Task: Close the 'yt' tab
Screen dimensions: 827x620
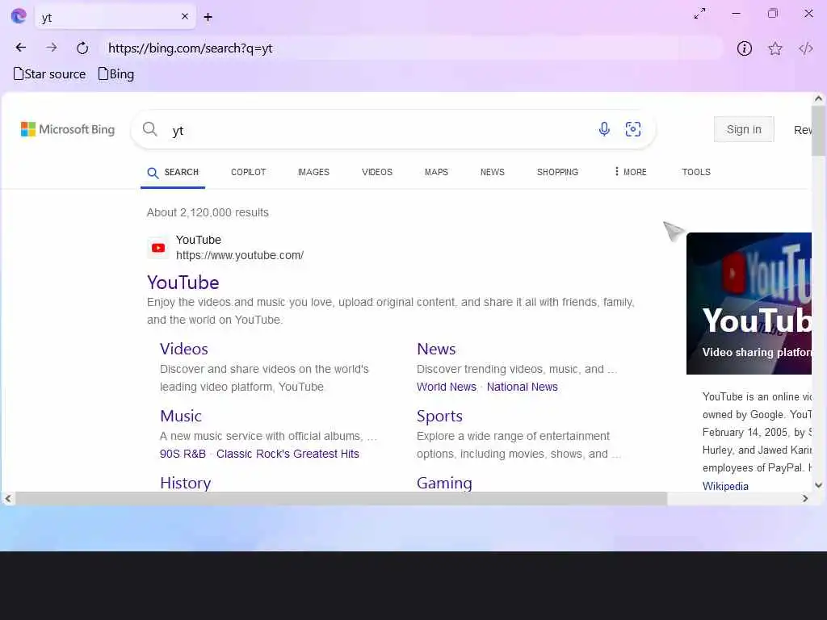Action: [x=185, y=16]
